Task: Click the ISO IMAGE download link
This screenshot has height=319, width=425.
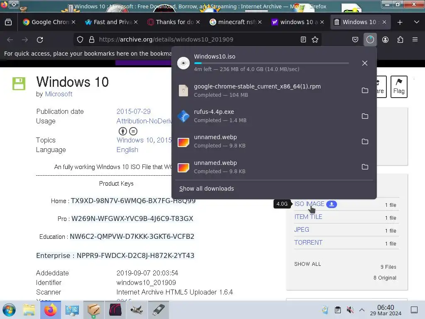Action: [309, 204]
